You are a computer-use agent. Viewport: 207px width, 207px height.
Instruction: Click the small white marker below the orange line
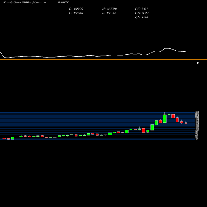[x=198, y=63]
